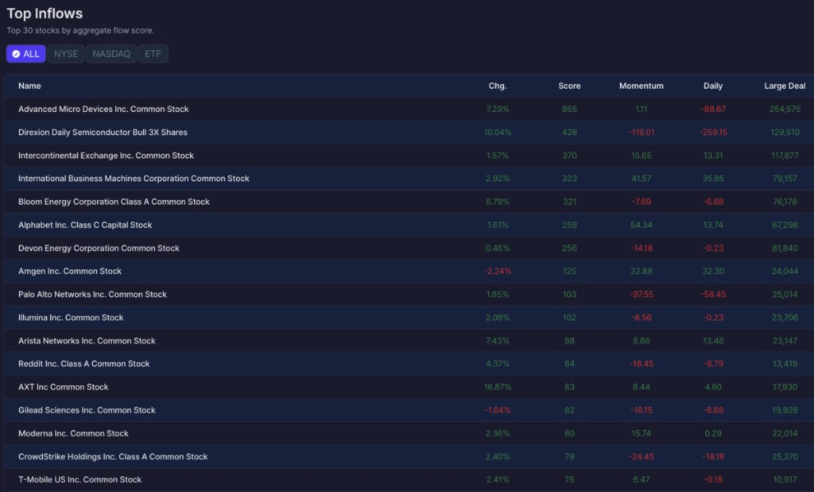Sort by the Chg. column header

tap(498, 86)
